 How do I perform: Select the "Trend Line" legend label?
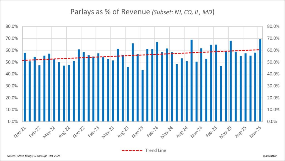click(155, 150)
